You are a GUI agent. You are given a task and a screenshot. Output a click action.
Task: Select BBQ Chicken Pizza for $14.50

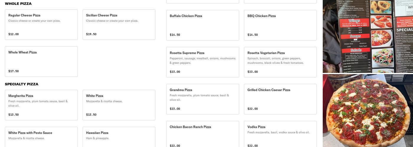point(280,25)
